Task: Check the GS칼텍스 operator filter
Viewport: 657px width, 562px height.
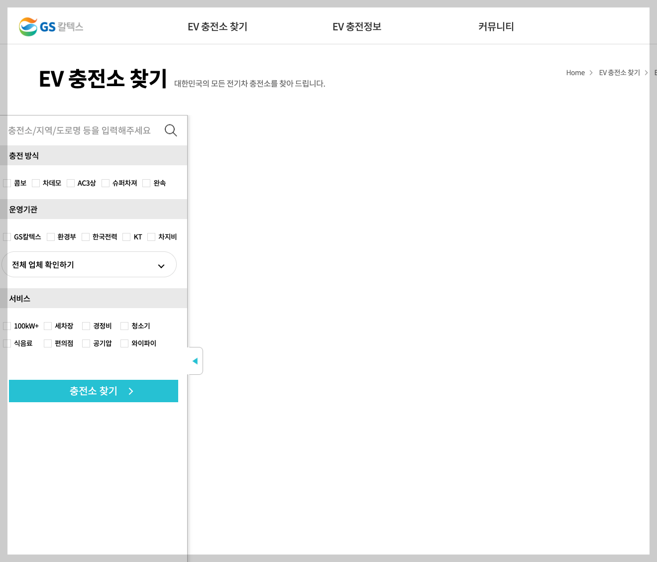Action: pyautogui.click(x=7, y=236)
